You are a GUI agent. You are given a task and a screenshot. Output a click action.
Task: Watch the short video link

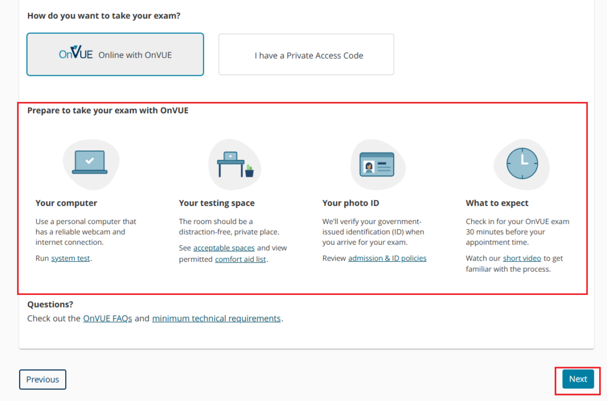tap(522, 258)
